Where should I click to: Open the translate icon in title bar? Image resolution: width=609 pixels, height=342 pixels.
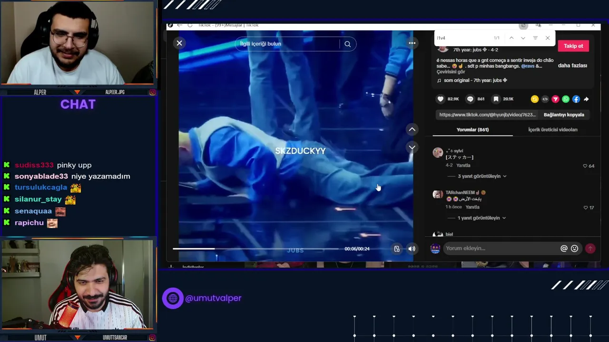[x=538, y=25]
